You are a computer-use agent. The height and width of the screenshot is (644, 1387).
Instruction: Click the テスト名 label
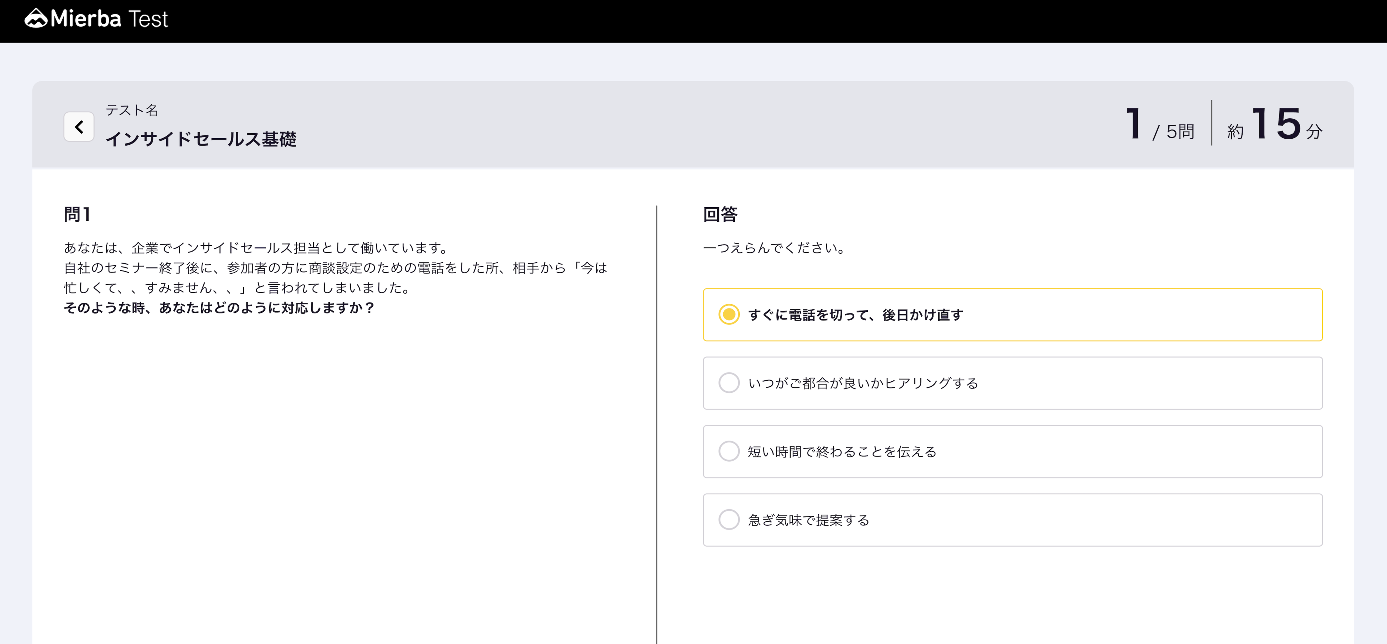132,110
